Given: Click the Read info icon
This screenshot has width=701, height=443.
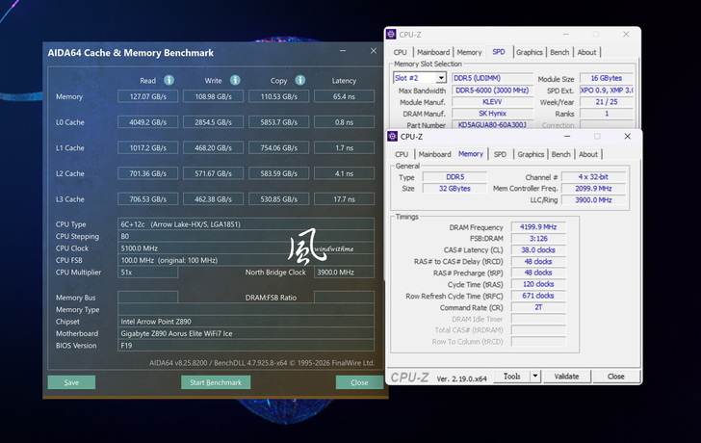Looking at the screenshot, I should click(169, 81).
